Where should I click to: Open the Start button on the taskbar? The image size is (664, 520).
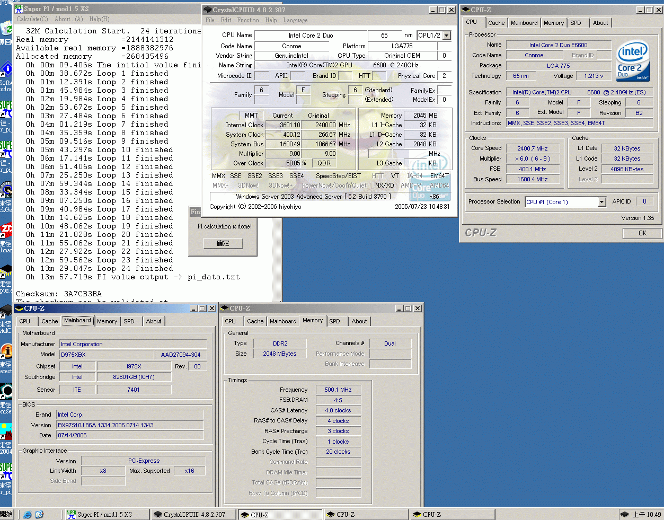[x=6, y=514]
